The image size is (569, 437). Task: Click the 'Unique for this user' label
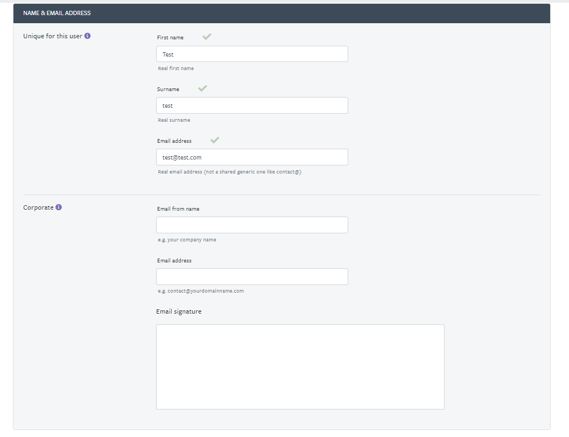(53, 36)
